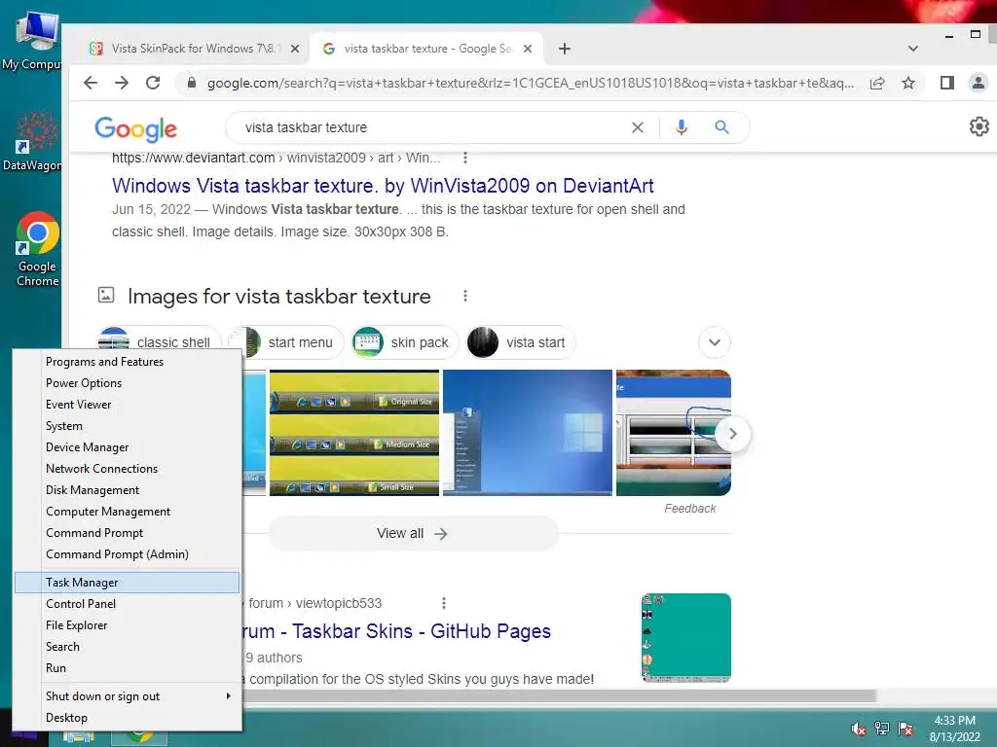Image resolution: width=997 pixels, height=747 pixels.
Task: Open the Chrome side panel
Action: pos(946,83)
